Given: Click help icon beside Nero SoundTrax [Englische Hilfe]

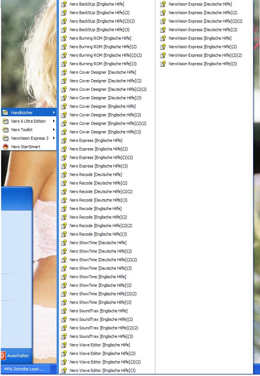Looking at the screenshot, I should pyautogui.click(x=64, y=311).
